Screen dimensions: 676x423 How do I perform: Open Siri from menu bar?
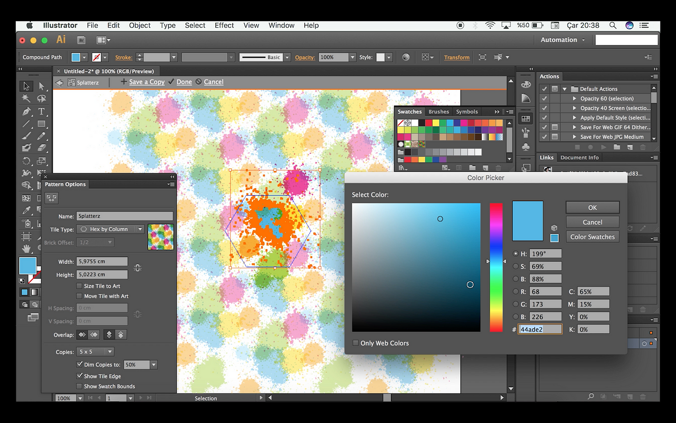point(629,25)
